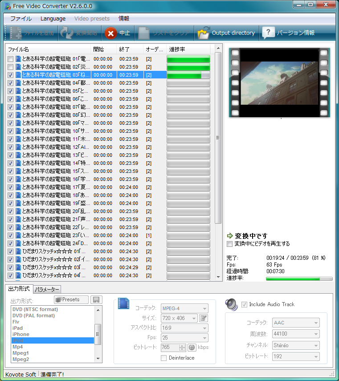Open the video コーデック MPEG-4 dropdown
Image resolution: width=339 pixels, height=381 pixels.
[184, 309]
